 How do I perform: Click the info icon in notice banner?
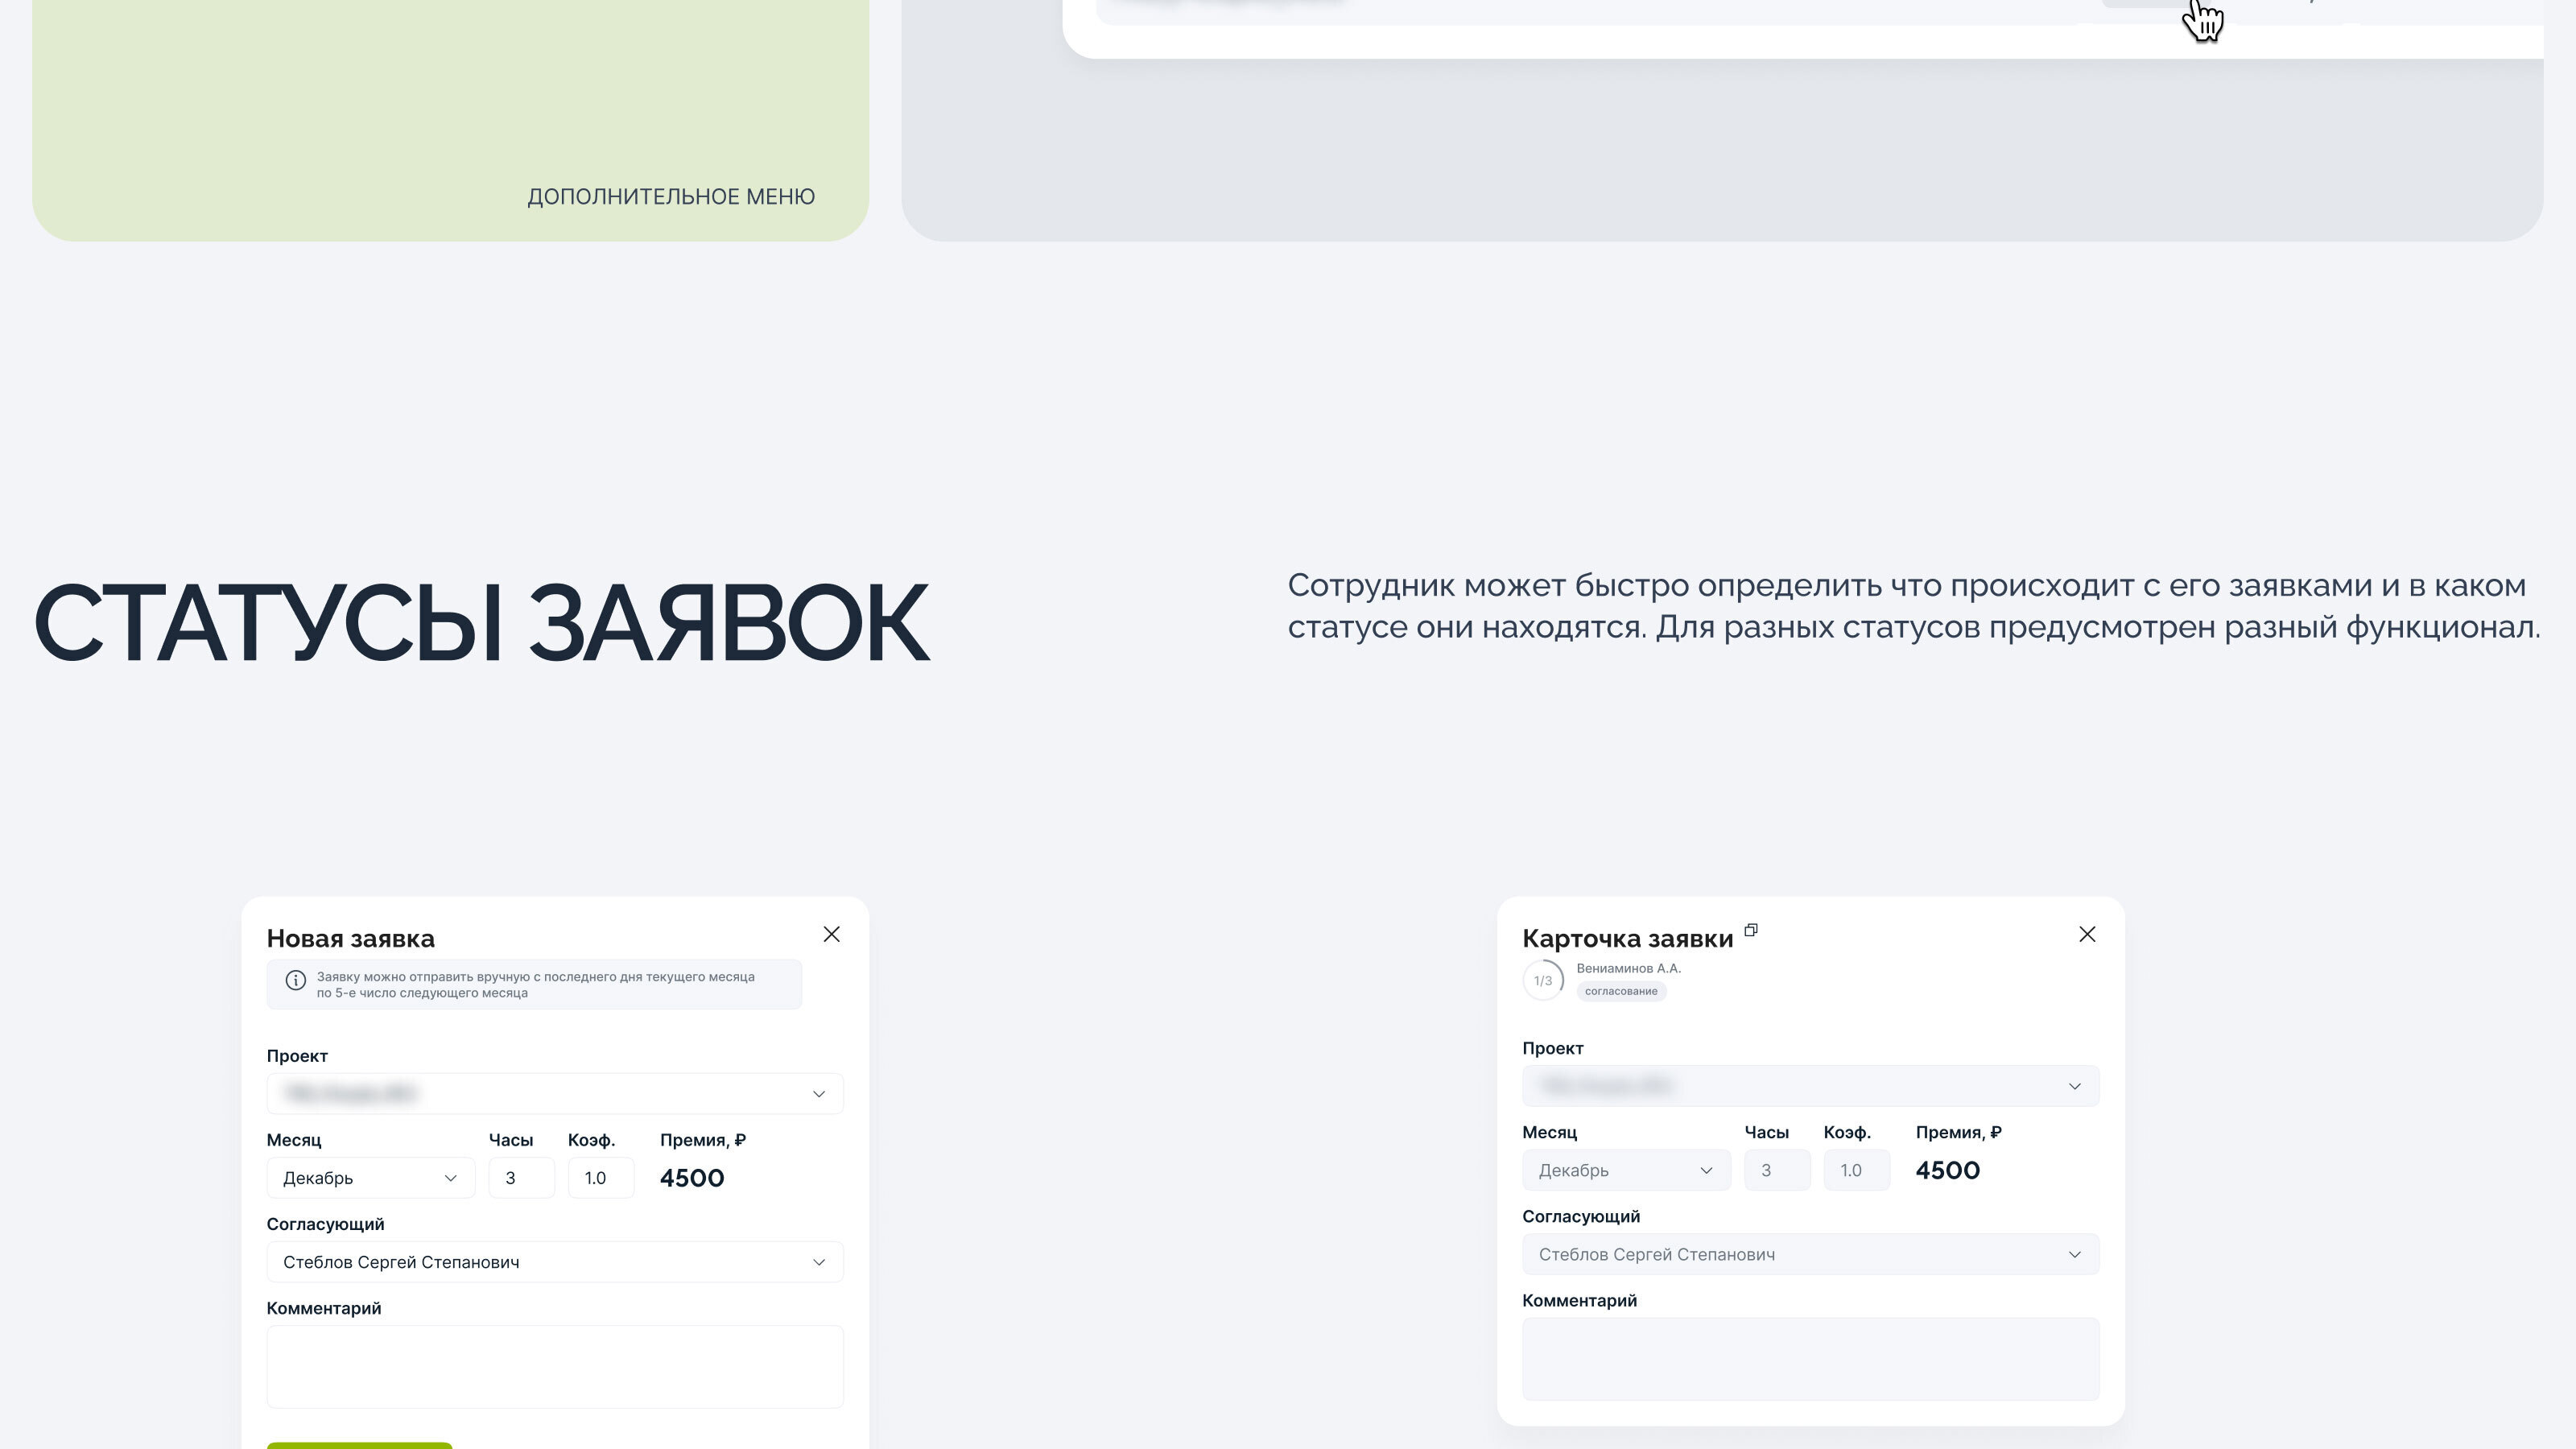point(295,981)
